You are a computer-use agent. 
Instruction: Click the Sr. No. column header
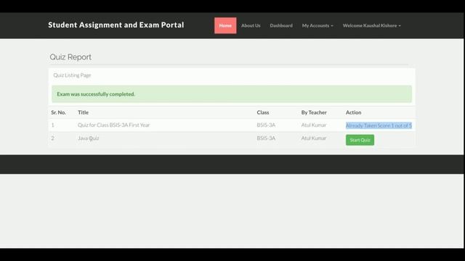point(58,112)
